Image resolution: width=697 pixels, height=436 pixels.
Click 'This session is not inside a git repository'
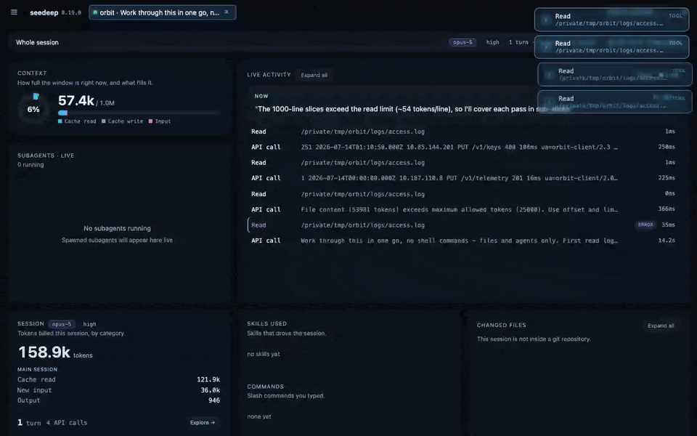tap(534, 339)
